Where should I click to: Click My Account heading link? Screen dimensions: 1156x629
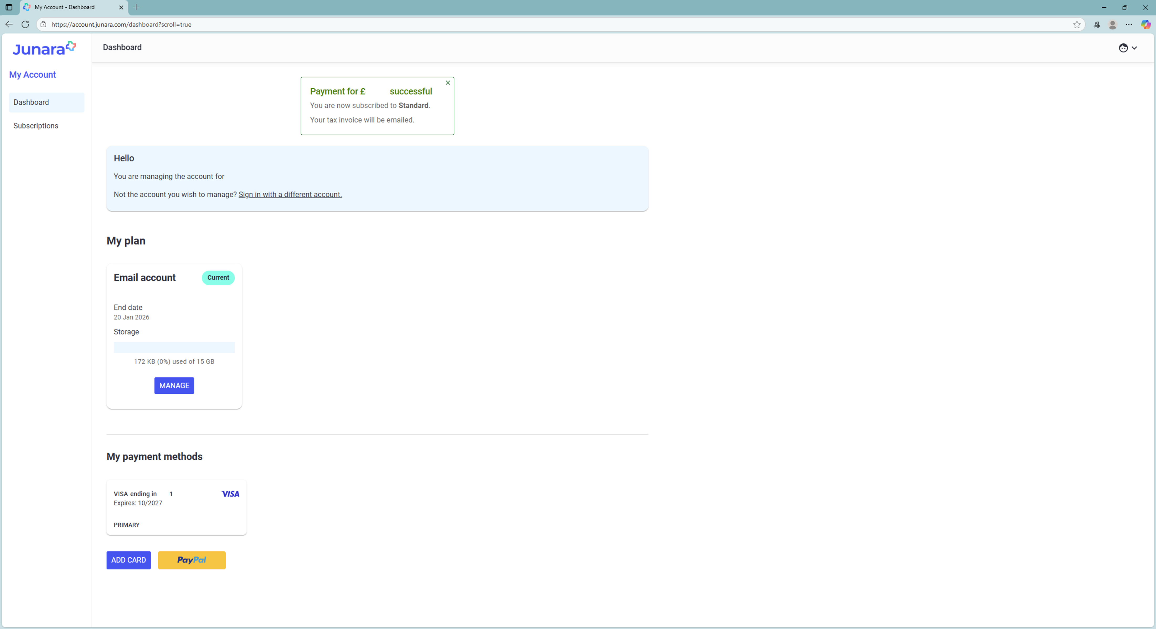[32, 75]
